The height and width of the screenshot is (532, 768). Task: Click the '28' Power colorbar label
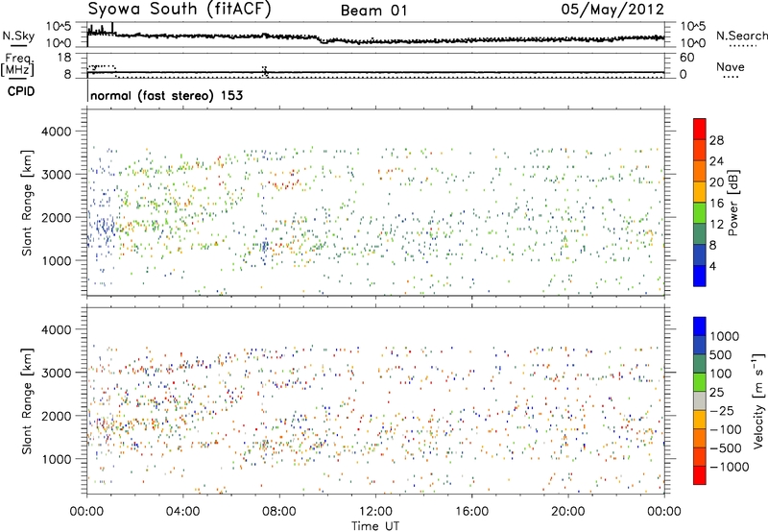point(716,140)
